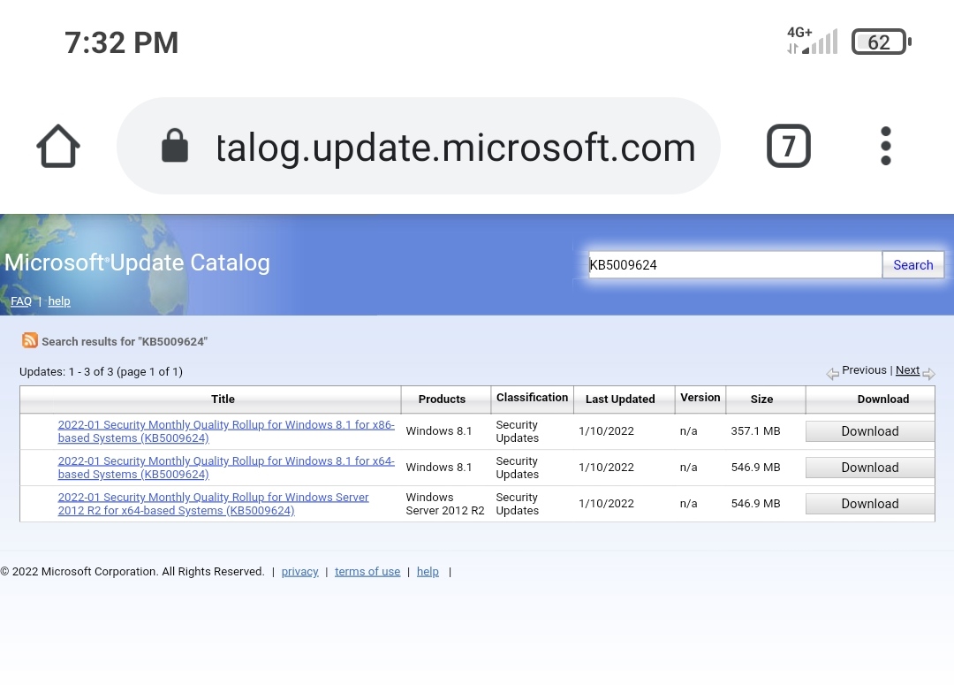Open the help link under the catalog title
954x685 pixels.
pos(59,301)
